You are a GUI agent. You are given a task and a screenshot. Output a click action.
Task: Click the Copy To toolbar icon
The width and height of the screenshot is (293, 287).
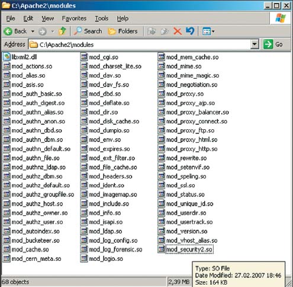click(x=165, y=31)
